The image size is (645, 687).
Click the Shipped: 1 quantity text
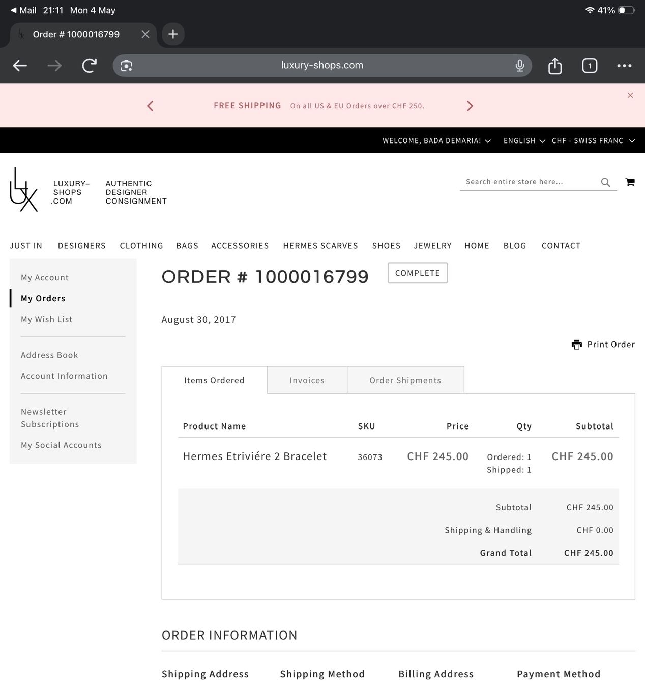pyautogui.click(x=509, y=470)
